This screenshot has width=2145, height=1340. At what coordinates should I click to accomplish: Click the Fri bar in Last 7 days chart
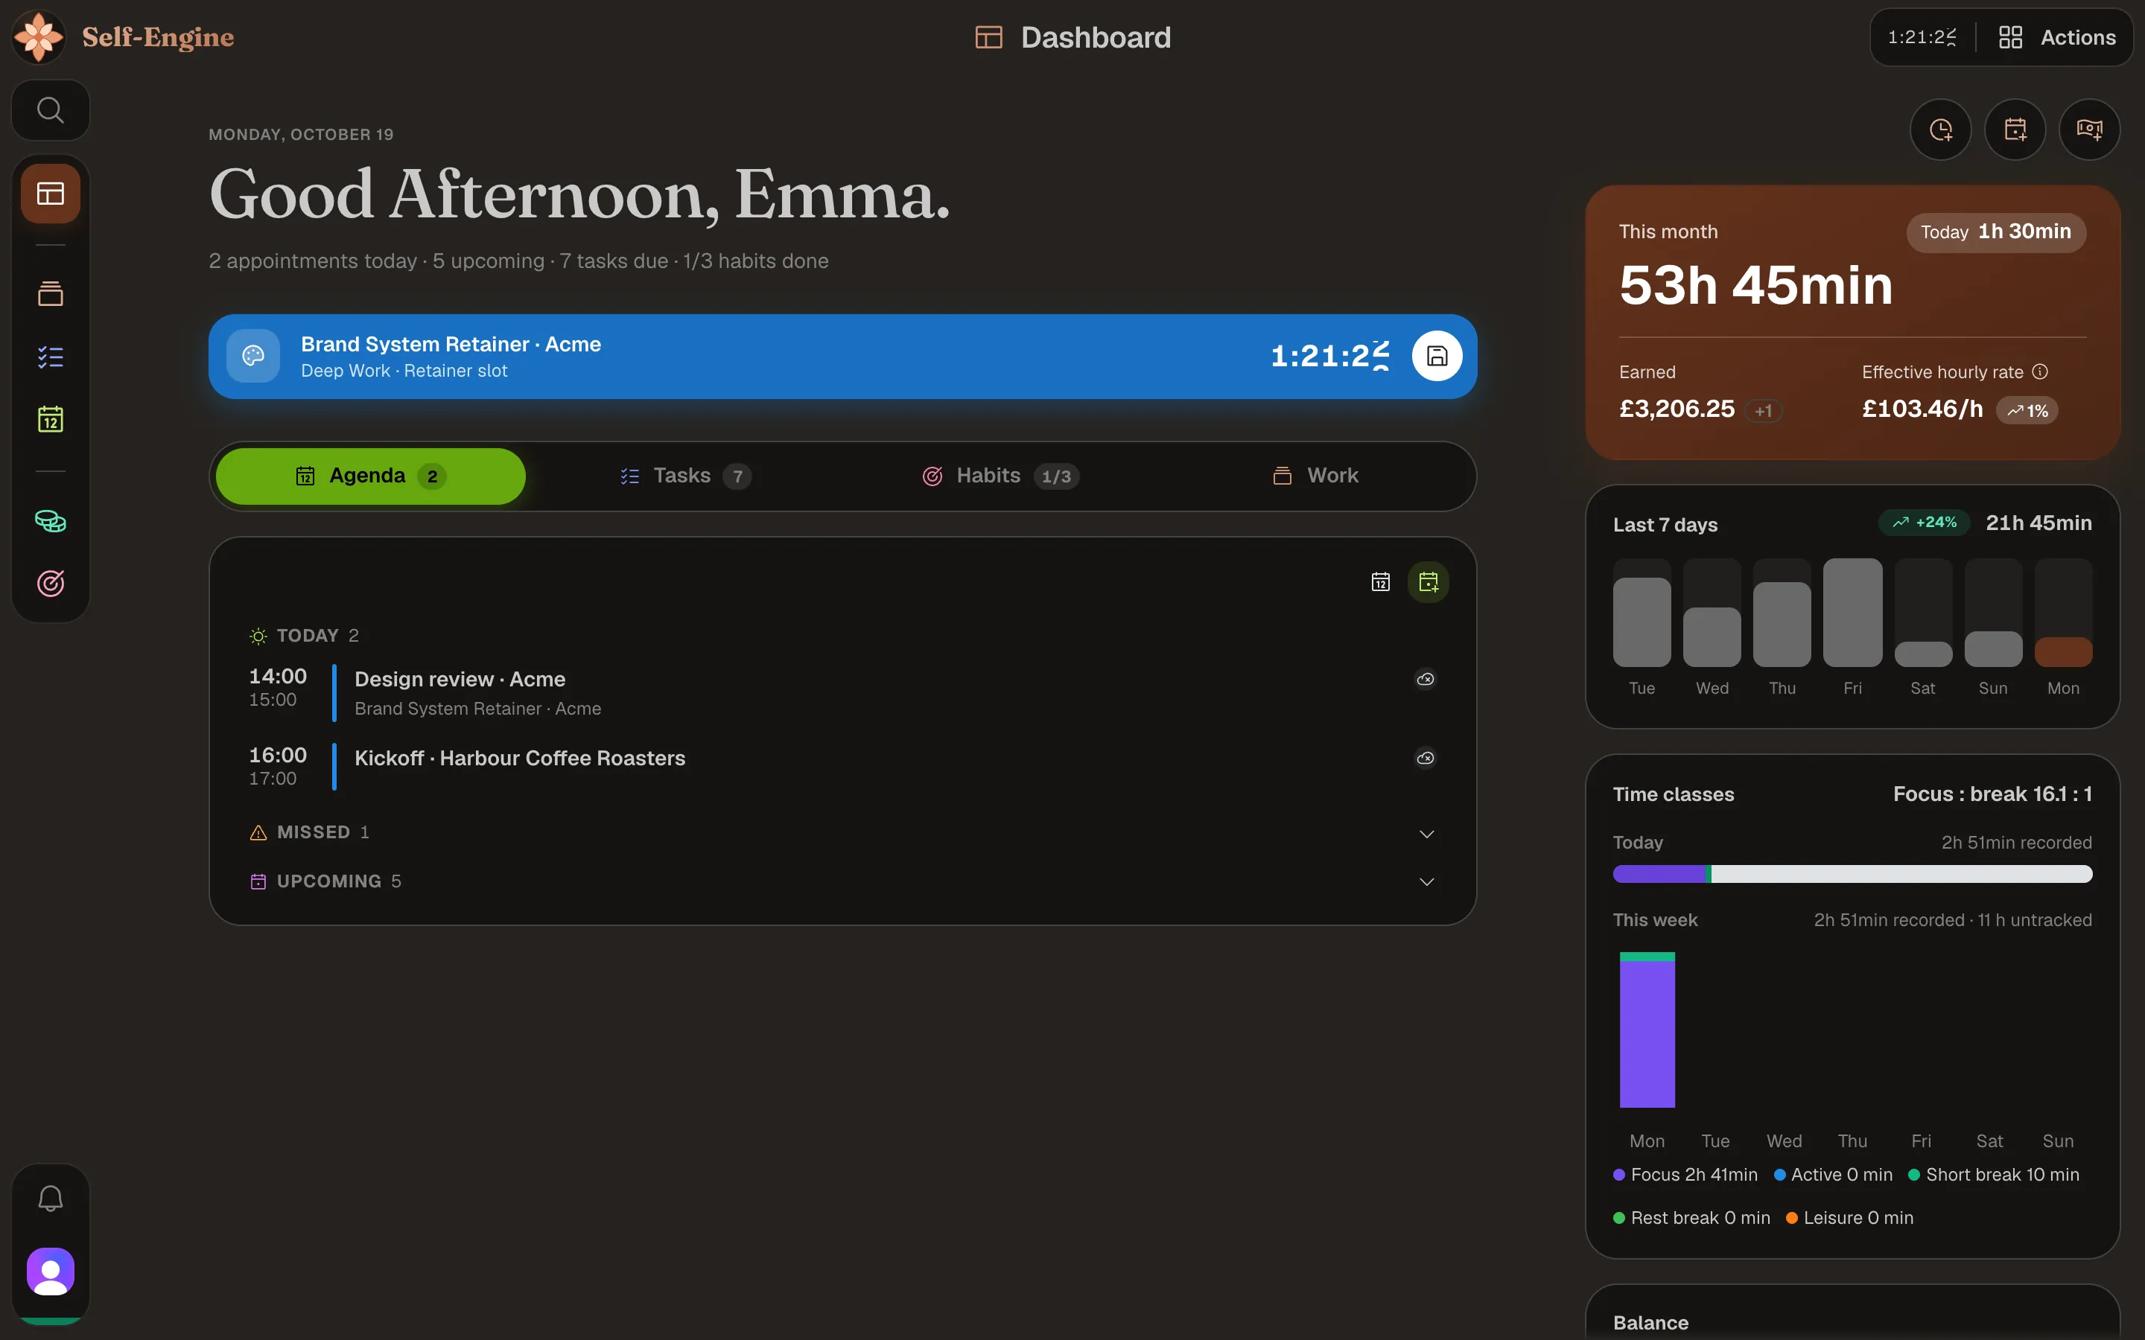[x=1852, y=613]
